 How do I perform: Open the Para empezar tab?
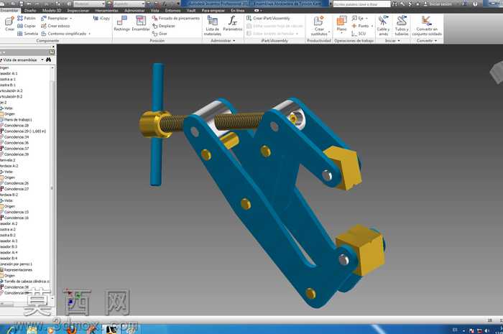point(213,10)
